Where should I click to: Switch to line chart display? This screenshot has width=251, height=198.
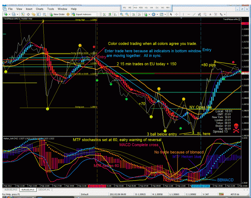click(115, 14)
